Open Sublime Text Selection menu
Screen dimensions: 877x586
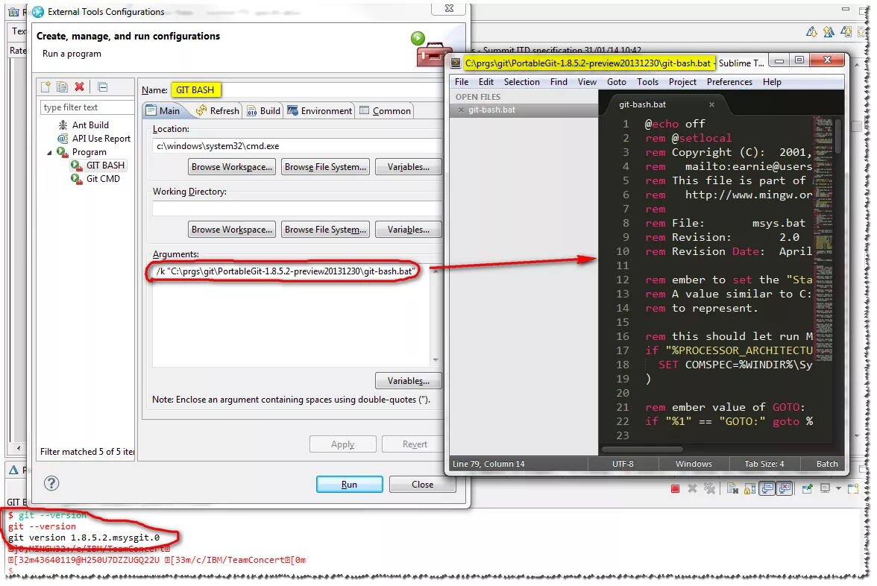pos(521,82)
